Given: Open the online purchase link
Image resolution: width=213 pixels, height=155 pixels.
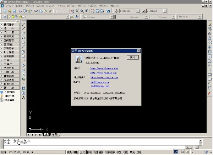Looking at the screenshot, I should click(x=104, y=77).
